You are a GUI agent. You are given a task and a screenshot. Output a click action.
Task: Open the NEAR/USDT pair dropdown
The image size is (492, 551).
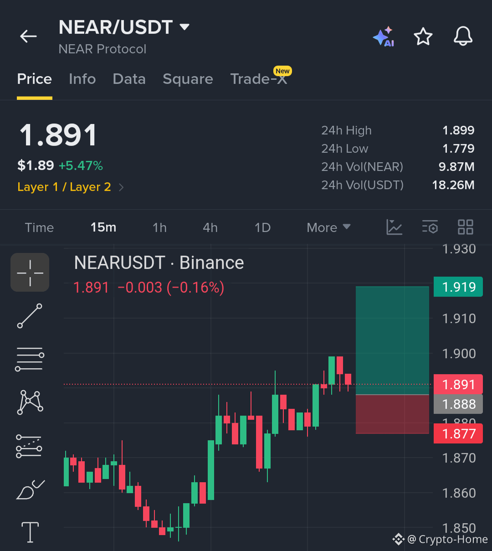click(184, 27)
